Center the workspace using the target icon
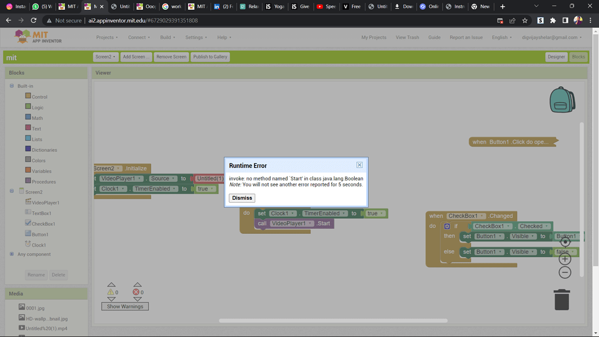This screenshot has width=599, height=337. (x=565, y=242)
